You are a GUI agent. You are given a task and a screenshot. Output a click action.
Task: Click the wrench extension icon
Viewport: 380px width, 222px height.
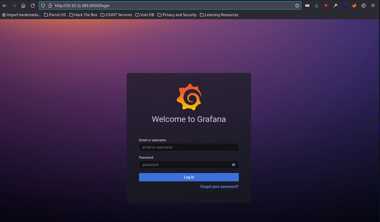point(335,5)
